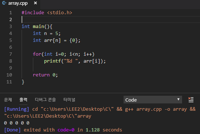This screenshot has width=200, height=134.
Task: Switch to the 문제 panel tab
Action: coord(8,100)
